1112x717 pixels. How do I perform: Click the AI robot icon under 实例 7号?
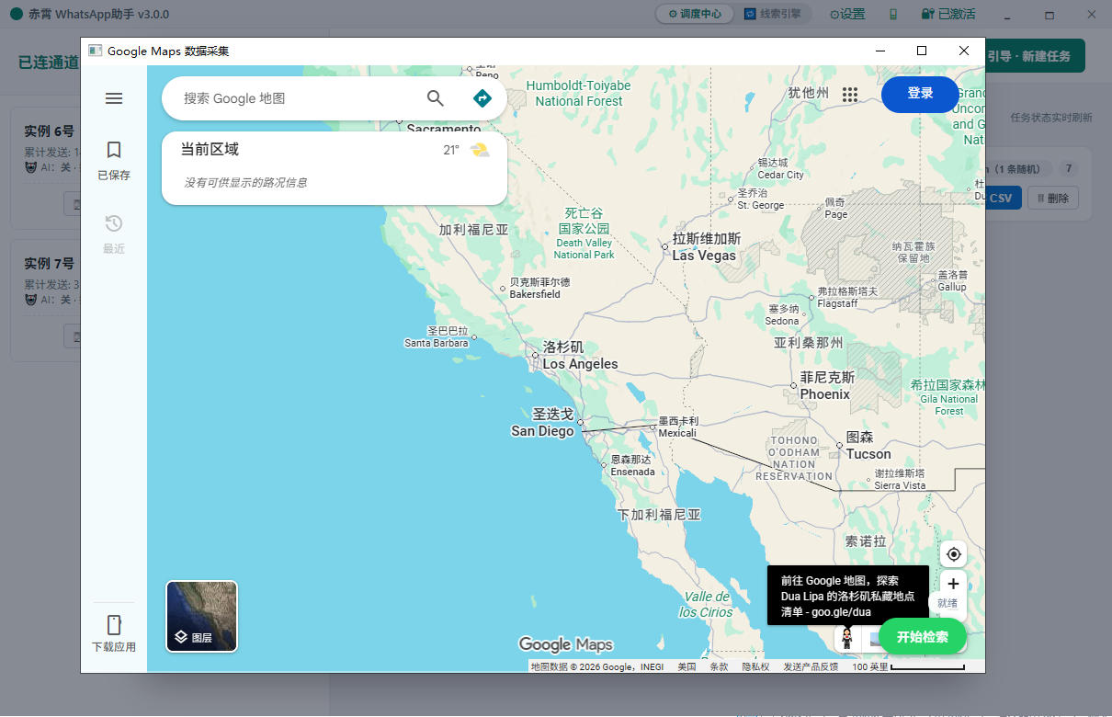[31, 300]
